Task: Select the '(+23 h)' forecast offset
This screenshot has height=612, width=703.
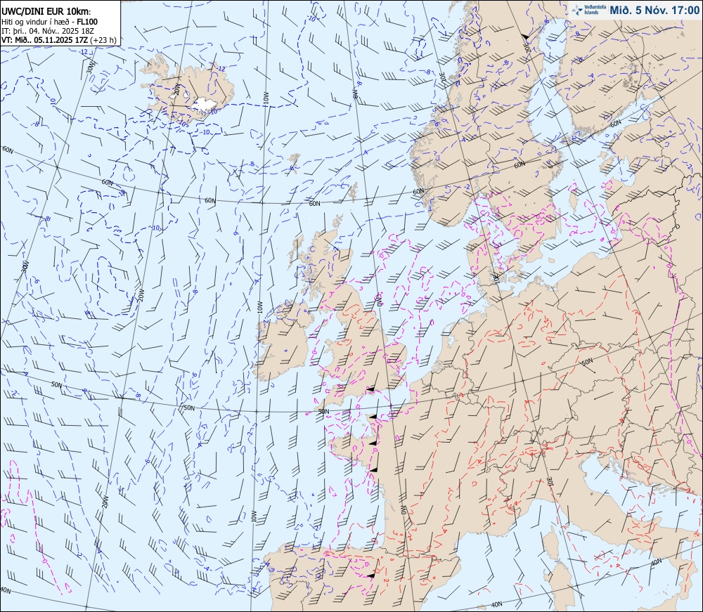Action: pos(103,40)
